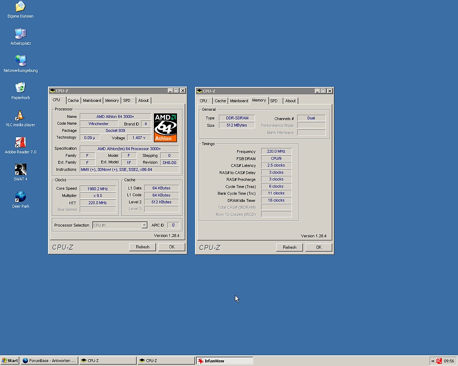Screen dimensions: 458x366
Task: Activate first CPU-Z taskbar button
Action: [108, 361]
